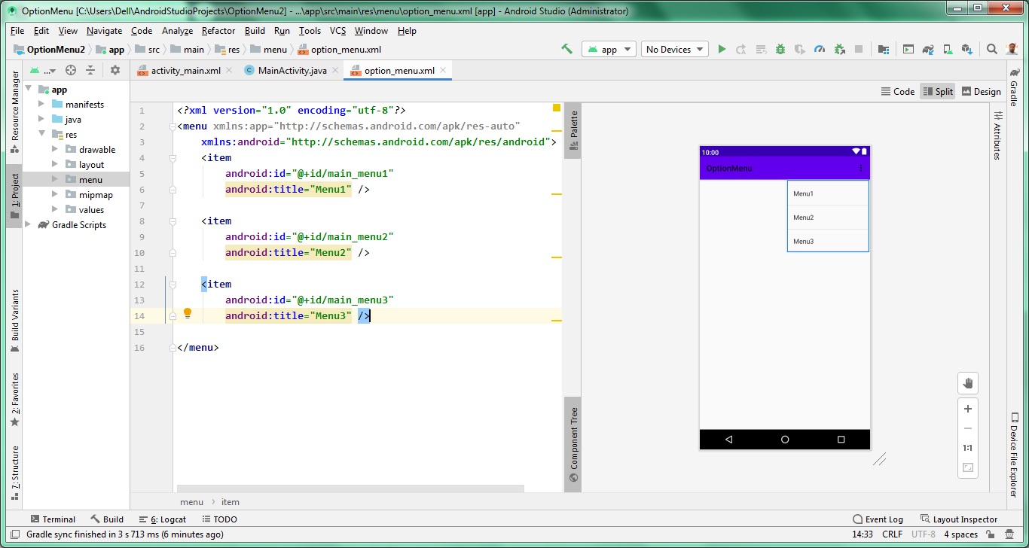Open Project Structure from the toolbar
The width and height of the screenshot is (1029, 548).
pyautogui.click(x=884, y=48)
